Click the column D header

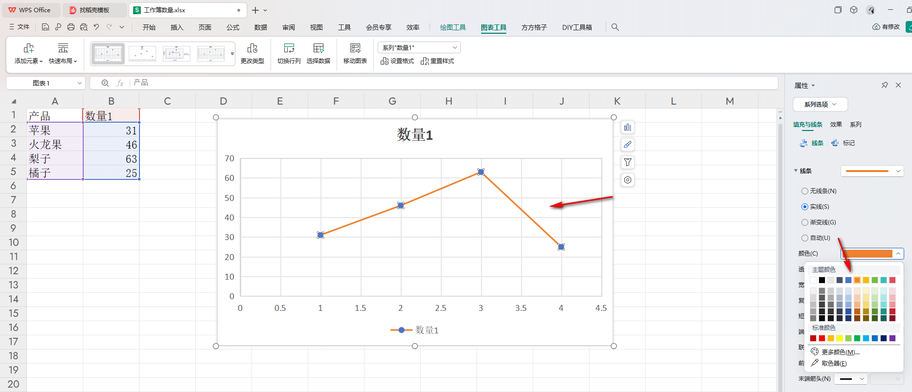[224, 101]
